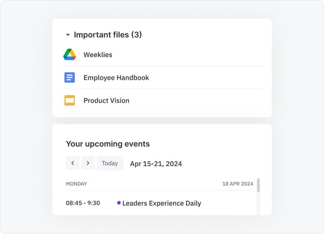Click the Important files (3) heading
This screenshot has width=324, height=234.
(108, 35)
